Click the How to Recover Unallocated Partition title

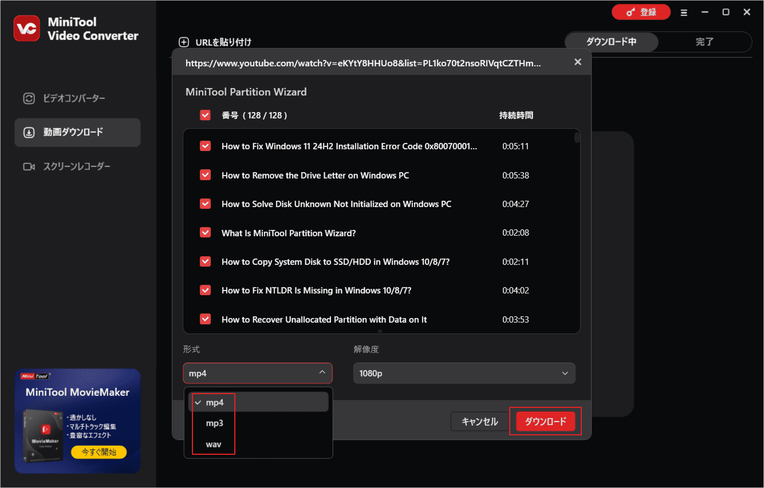point(324,319)
